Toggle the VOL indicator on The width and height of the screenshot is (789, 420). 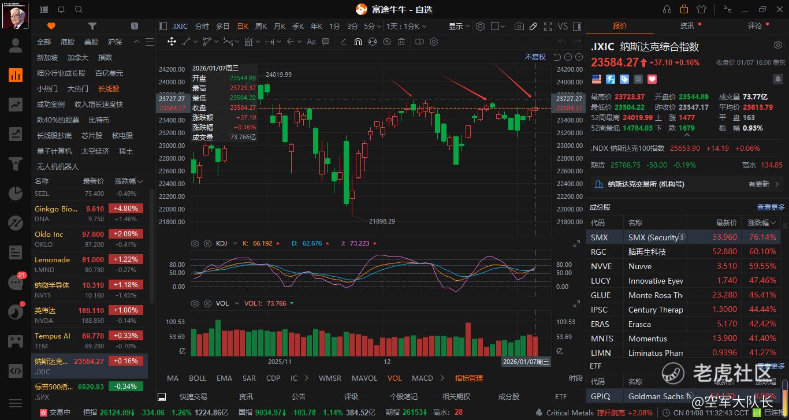pos(394,378)
